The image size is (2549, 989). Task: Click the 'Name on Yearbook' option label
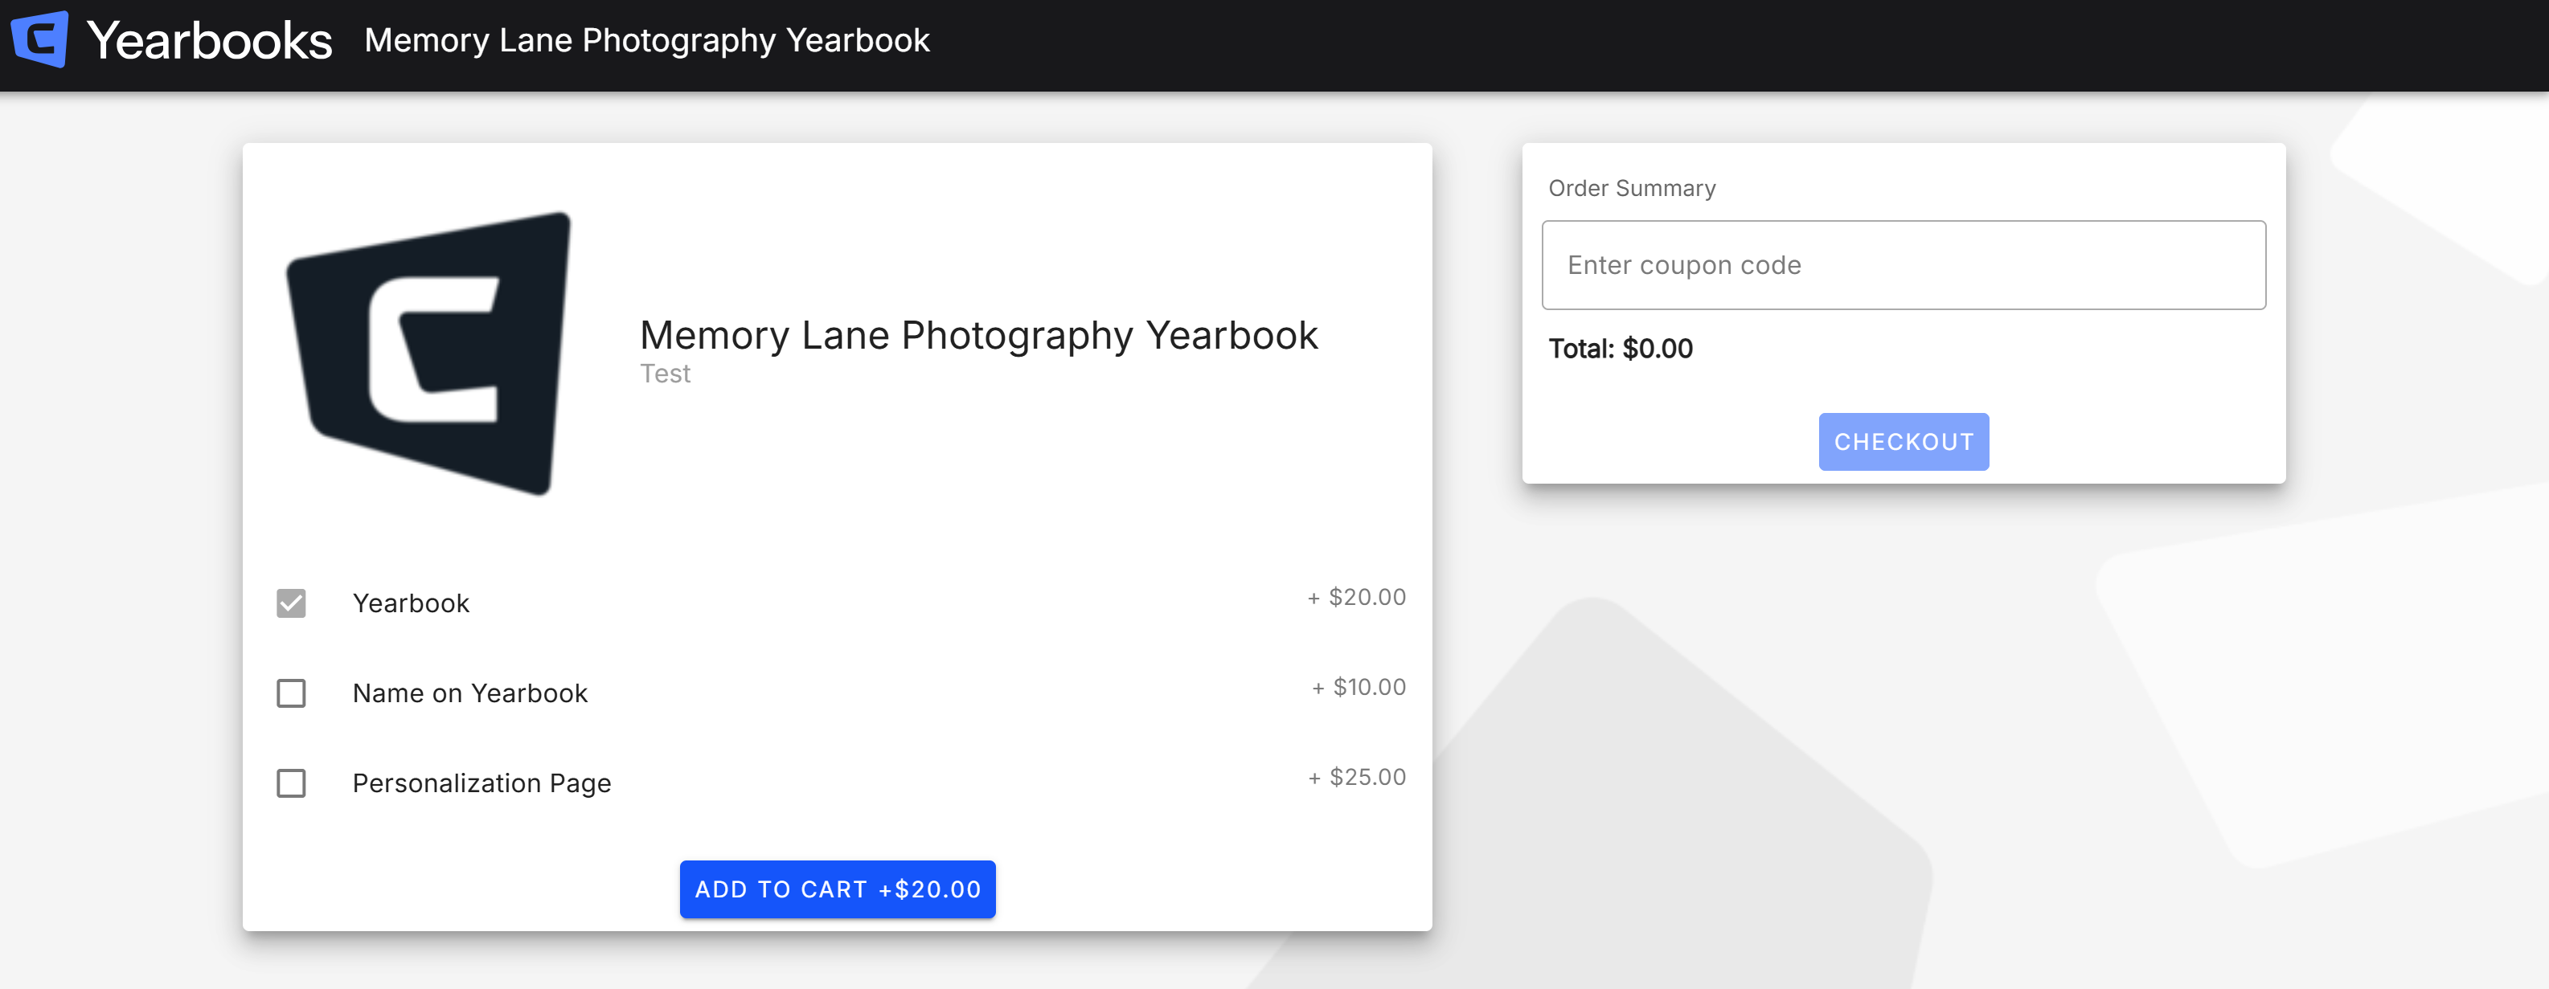click(x=470, y=693)
